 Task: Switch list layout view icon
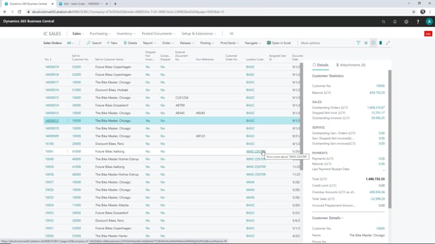(366, 43)
